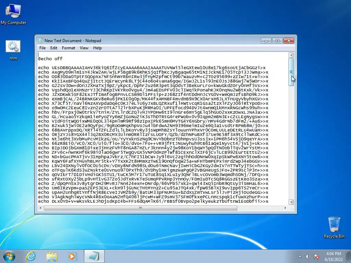The height and width of the screenshot is (263, 351).
Task: Open the Edit menu
Action: (54, 48)
